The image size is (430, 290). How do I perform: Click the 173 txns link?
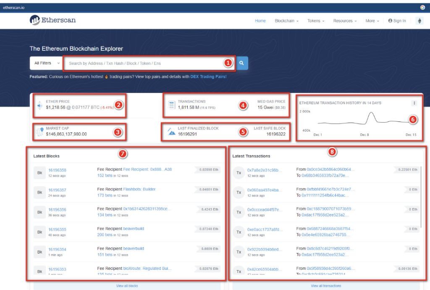click(x=105, y=195)
